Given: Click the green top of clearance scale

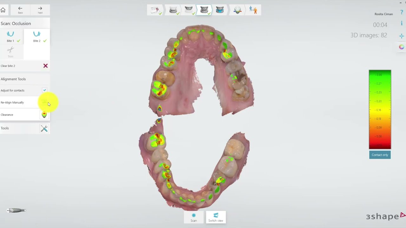Looking at the screenshot, I should click(x=380, y=74).
